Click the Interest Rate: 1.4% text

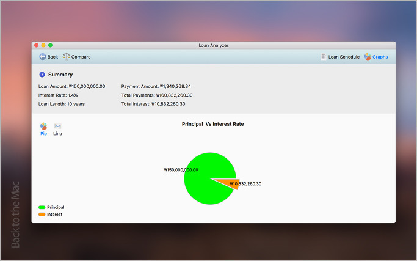point(58,95)
